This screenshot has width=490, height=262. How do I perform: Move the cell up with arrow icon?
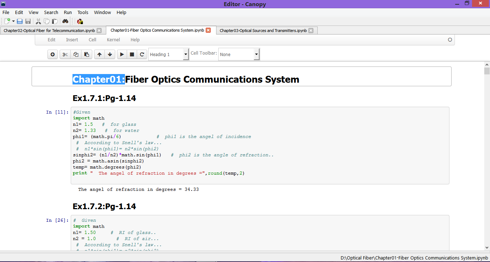click(x=99, y=55)
